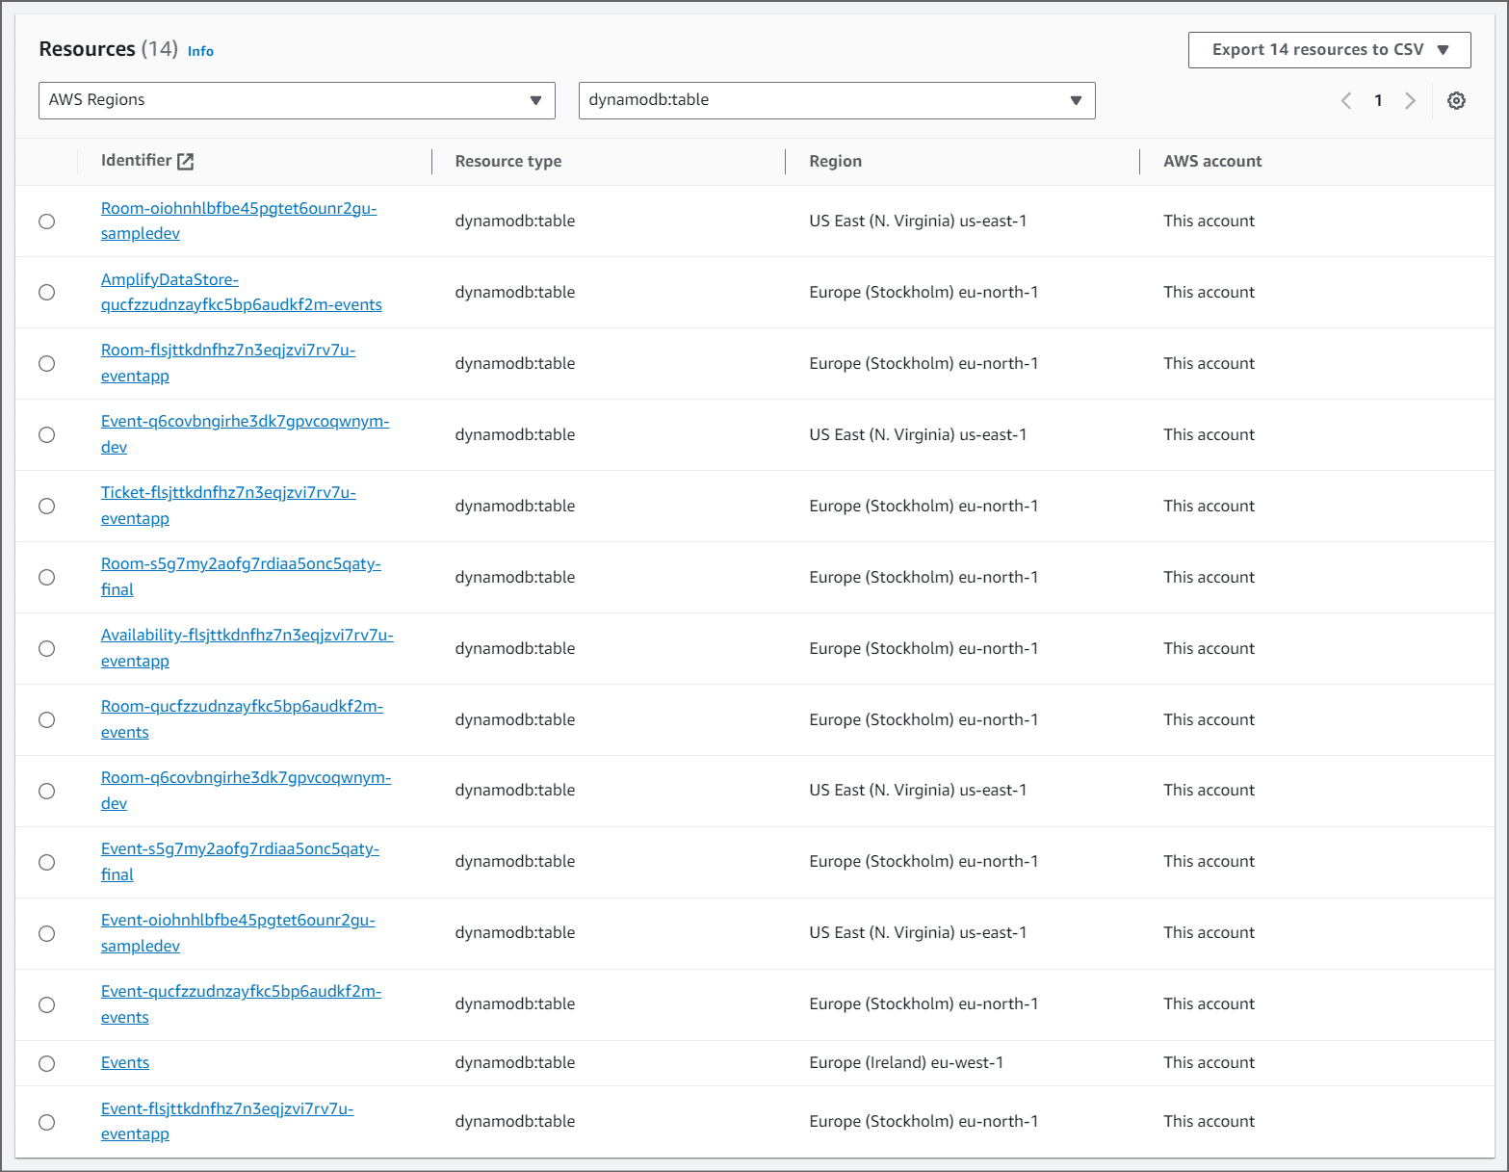The image size is (1509, 1172).
Task: Select radio for Event-flsjttkdnfhz7n3eqjzvi7rv7u-eventapp
Action: [x=46, y=1123]
